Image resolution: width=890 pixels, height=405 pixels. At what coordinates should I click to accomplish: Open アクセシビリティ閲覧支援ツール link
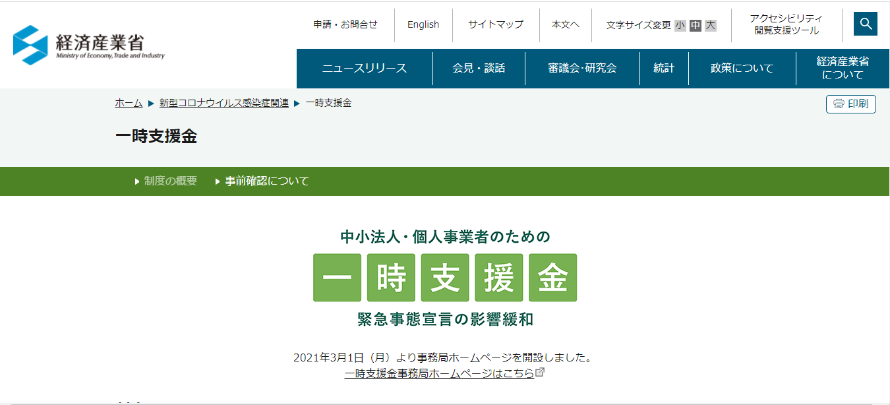point(786,24)
